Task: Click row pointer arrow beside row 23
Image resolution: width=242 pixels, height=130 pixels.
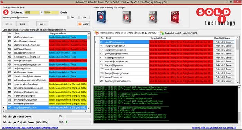Action: 96,42
